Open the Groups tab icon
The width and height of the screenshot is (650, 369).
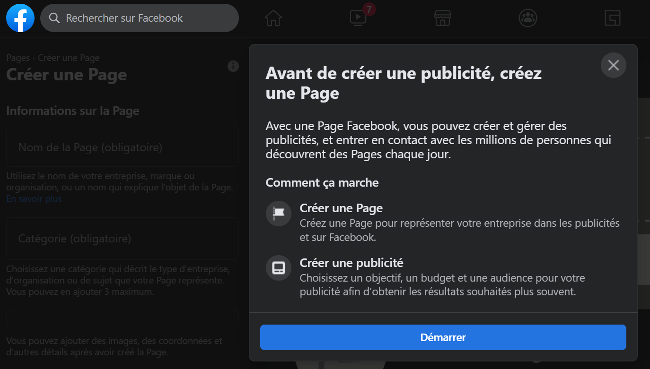pyautogui.click(x=527, y=18)
